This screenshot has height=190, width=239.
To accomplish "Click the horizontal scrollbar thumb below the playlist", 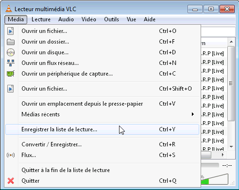I will click(206, 155).
